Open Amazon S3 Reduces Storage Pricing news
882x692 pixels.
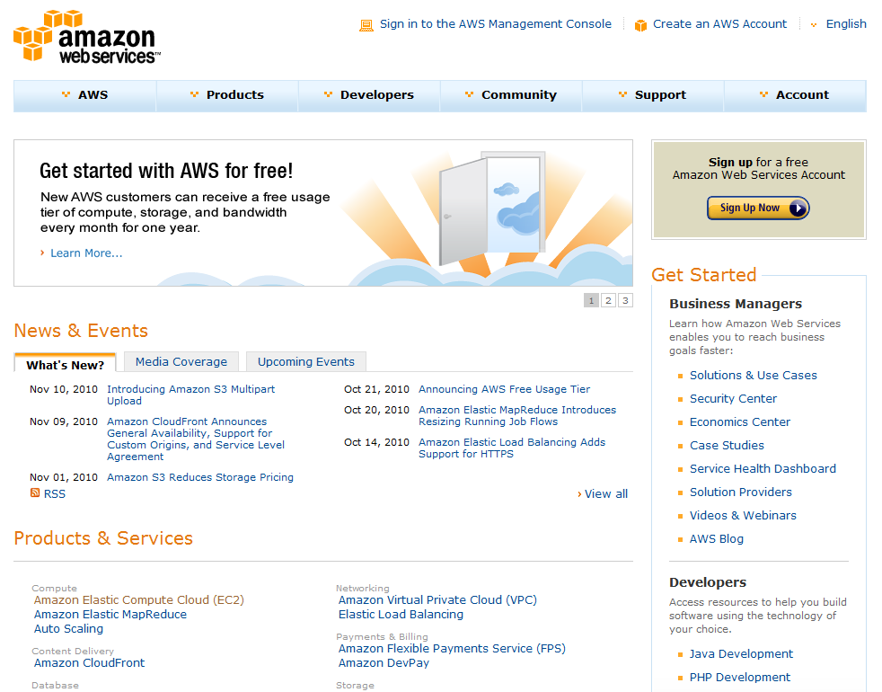point(200,477)
